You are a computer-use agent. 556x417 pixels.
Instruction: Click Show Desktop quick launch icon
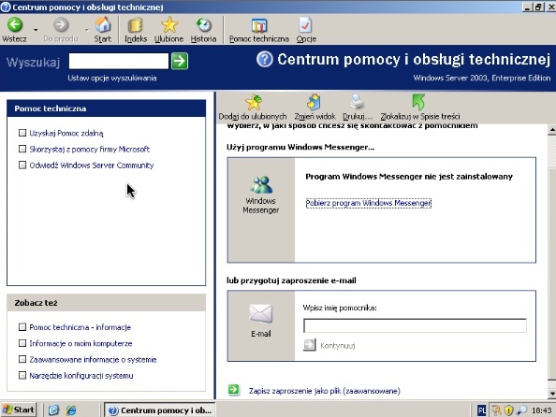coord(54,410)
